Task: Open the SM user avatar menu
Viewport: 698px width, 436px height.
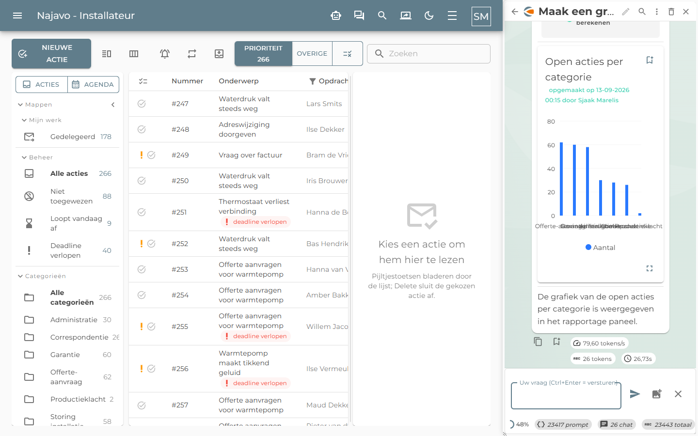Action: tap(481, 16)
